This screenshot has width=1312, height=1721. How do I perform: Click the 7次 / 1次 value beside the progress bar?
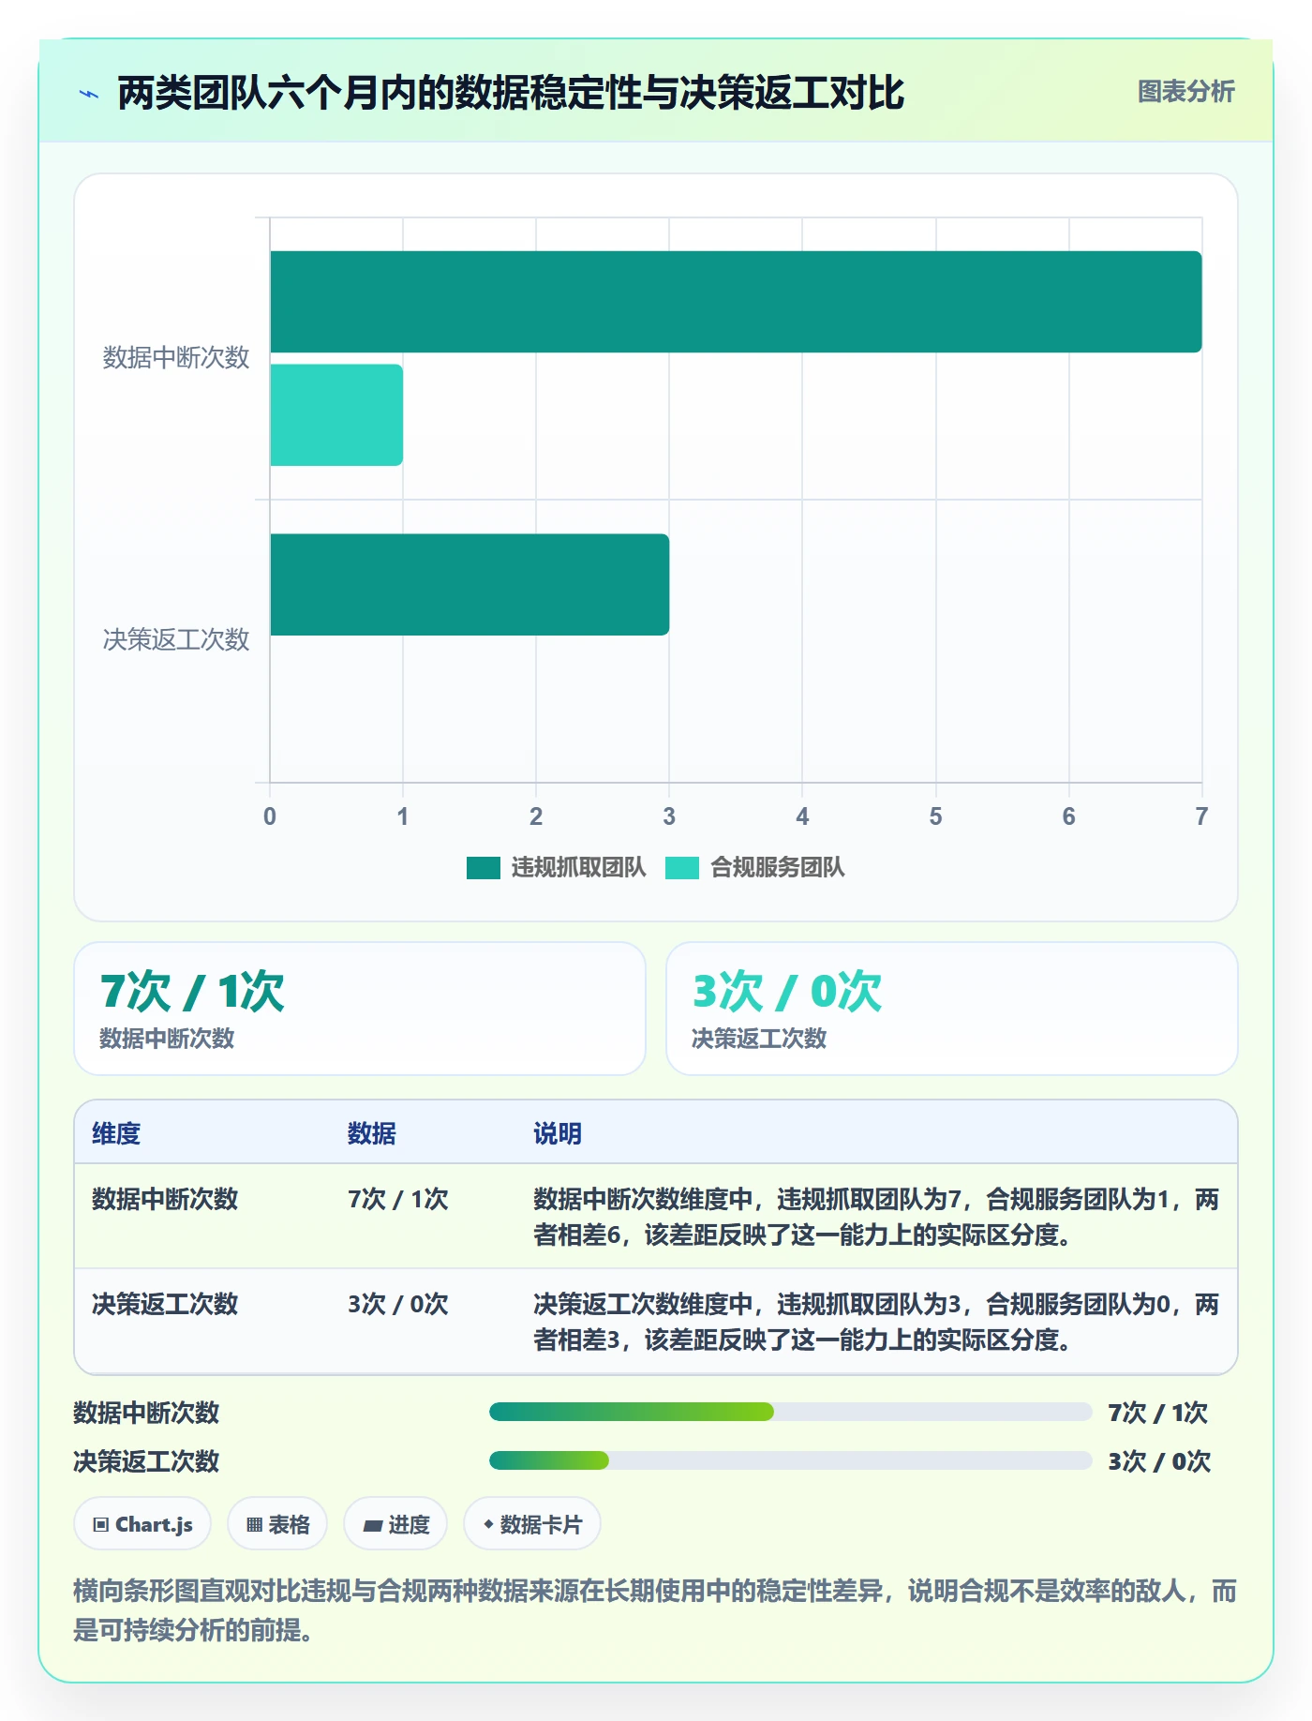pyautogui.click(x=1158, y=1413)
